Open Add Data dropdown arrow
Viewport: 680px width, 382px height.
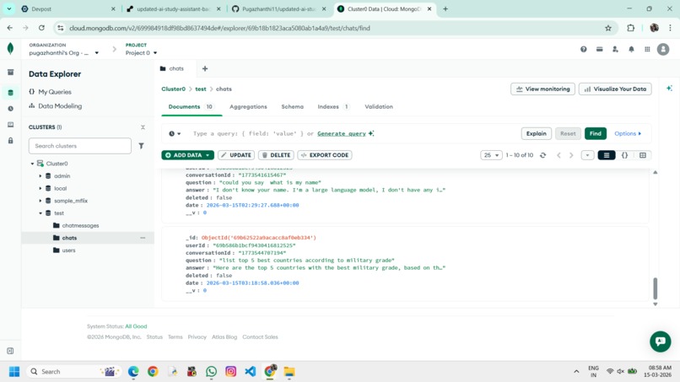tap(208, 155)
